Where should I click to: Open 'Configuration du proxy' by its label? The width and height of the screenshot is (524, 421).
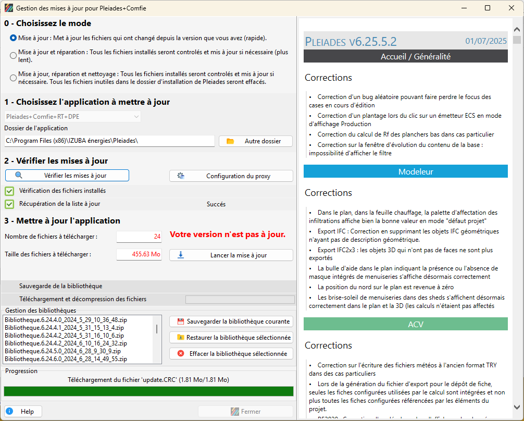(238, 176)
